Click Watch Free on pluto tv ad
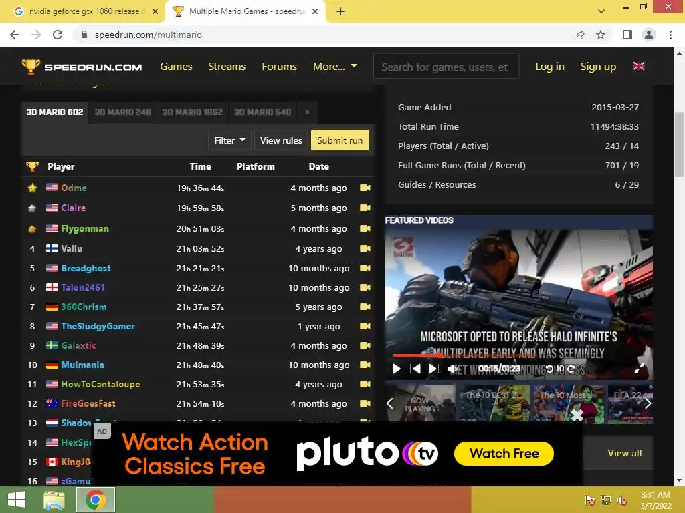Image resolution: width=685 pixels, height=513 pixels. 504,454
